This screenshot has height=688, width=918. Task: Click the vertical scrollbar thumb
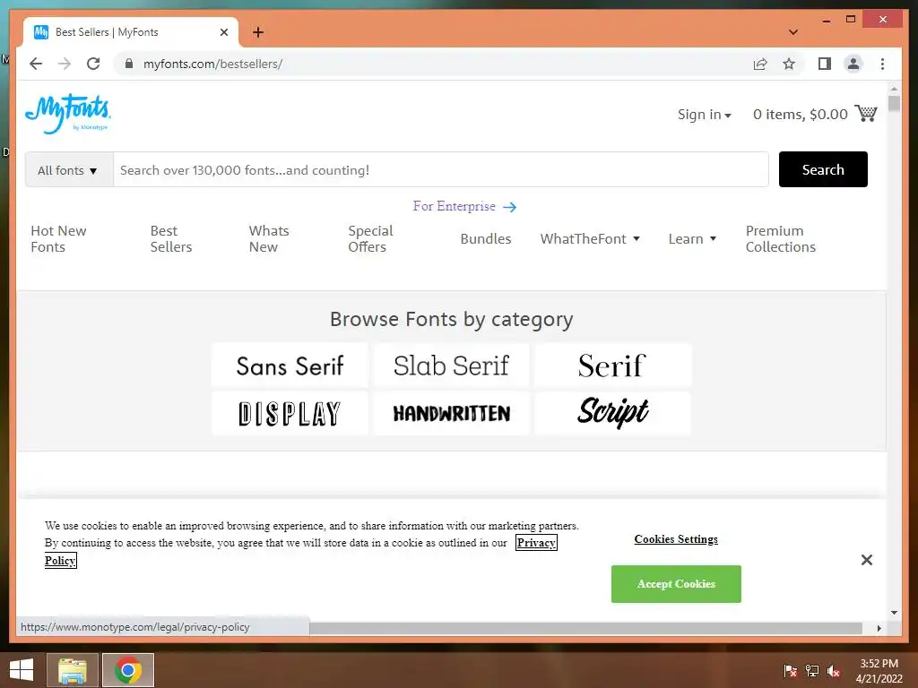click(x=894, y=104)
